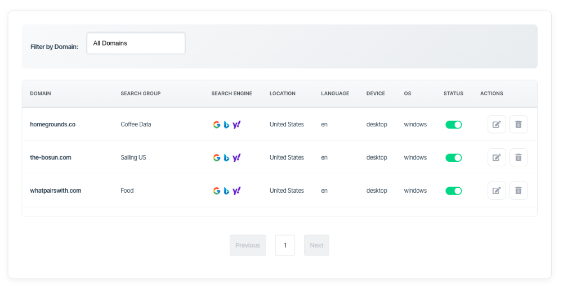Click Bing icon in homegrounds.co row

(x=226, y=125)
